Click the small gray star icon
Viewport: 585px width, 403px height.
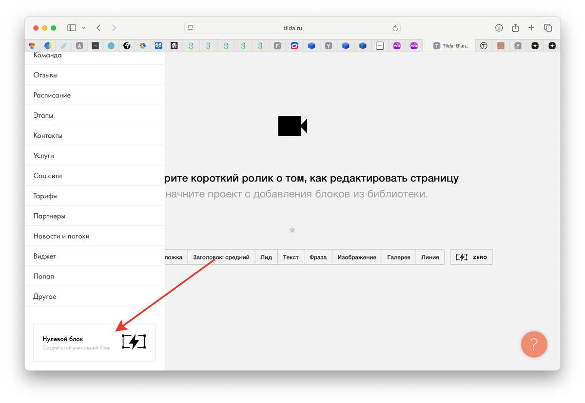pos(292,230)
